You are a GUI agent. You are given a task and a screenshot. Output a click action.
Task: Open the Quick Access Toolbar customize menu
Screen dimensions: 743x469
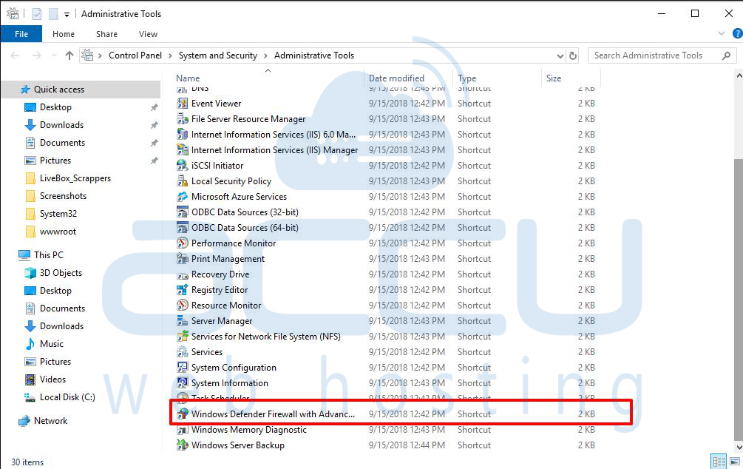[x=67, y=13]
